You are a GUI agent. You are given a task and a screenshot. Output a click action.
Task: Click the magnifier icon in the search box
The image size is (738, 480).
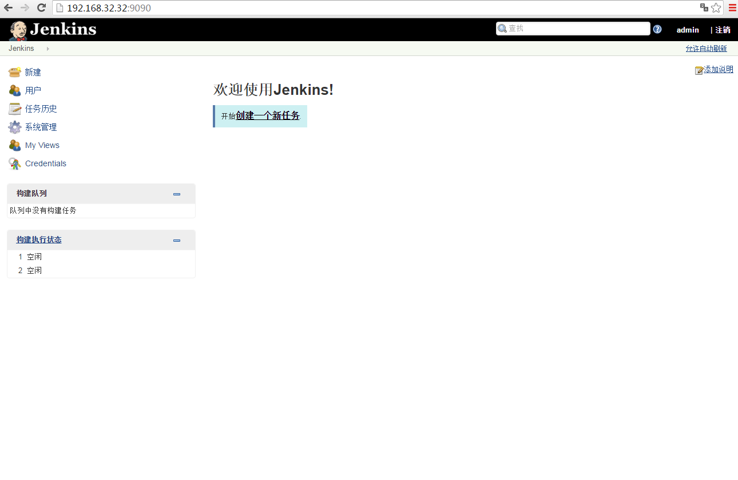tap(502, 29)
